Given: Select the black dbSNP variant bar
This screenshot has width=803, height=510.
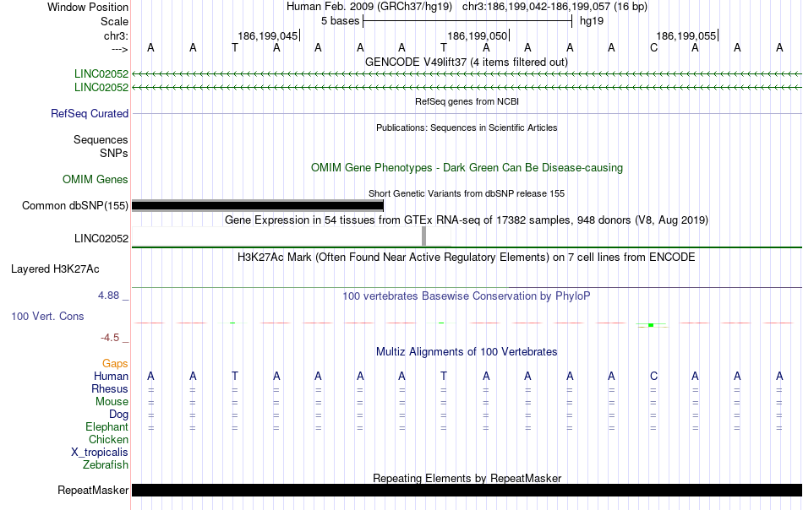Looking at the screenshot, I should [x=258, y=206].
